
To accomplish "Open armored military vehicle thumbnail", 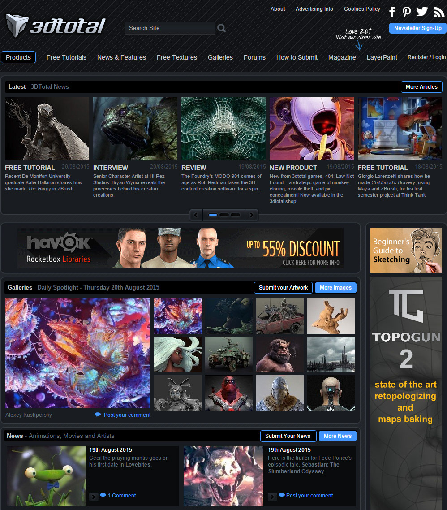I will [229, 354].
